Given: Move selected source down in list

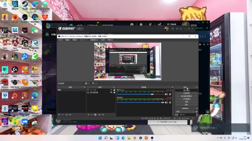Looking at the screenshot, I should (x=103, y=115).
